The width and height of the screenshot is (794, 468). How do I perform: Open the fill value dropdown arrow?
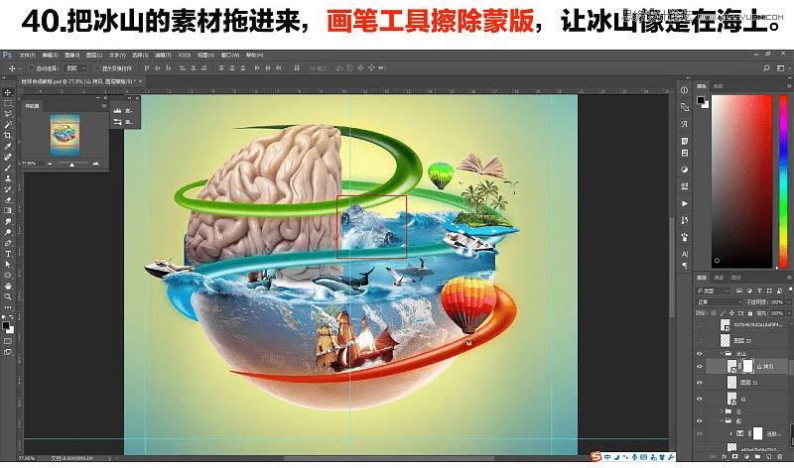(x=787, y=313)
